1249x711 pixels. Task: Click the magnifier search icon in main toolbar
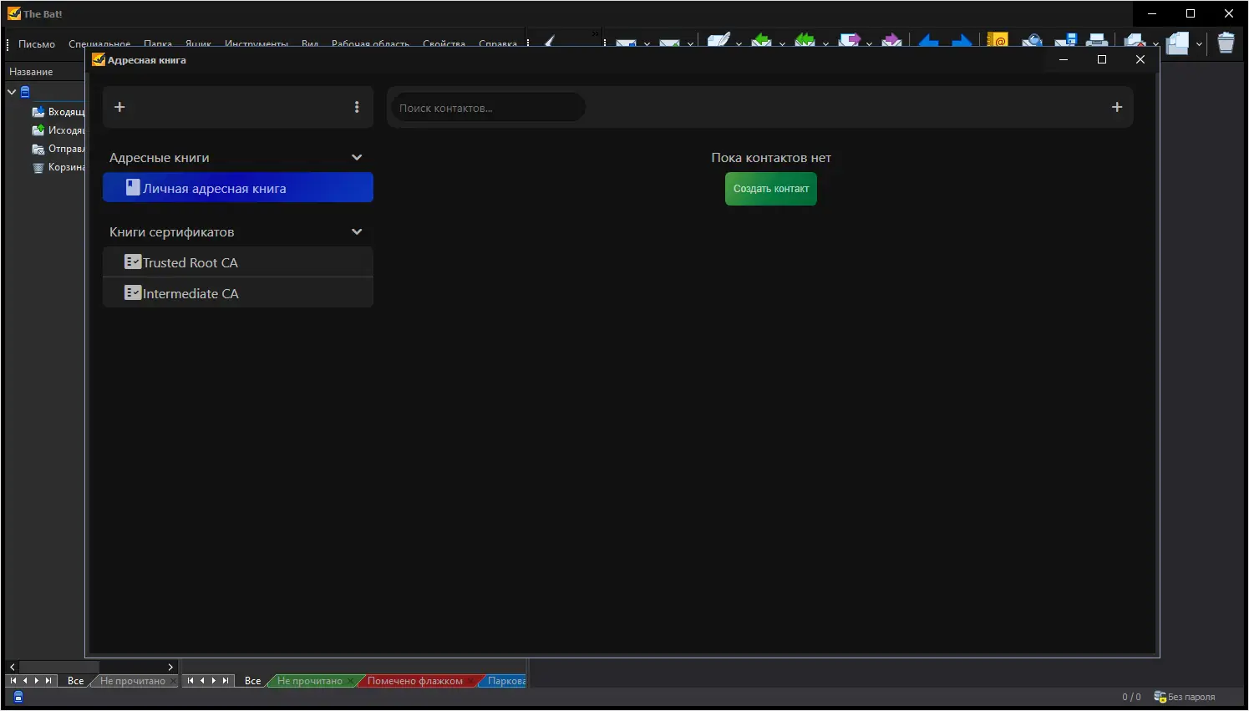pyautogui.click(x=1032, y=40)
